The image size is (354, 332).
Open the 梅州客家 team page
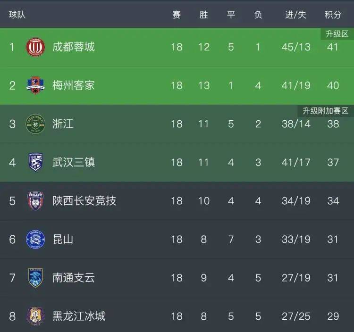[73, 85]
